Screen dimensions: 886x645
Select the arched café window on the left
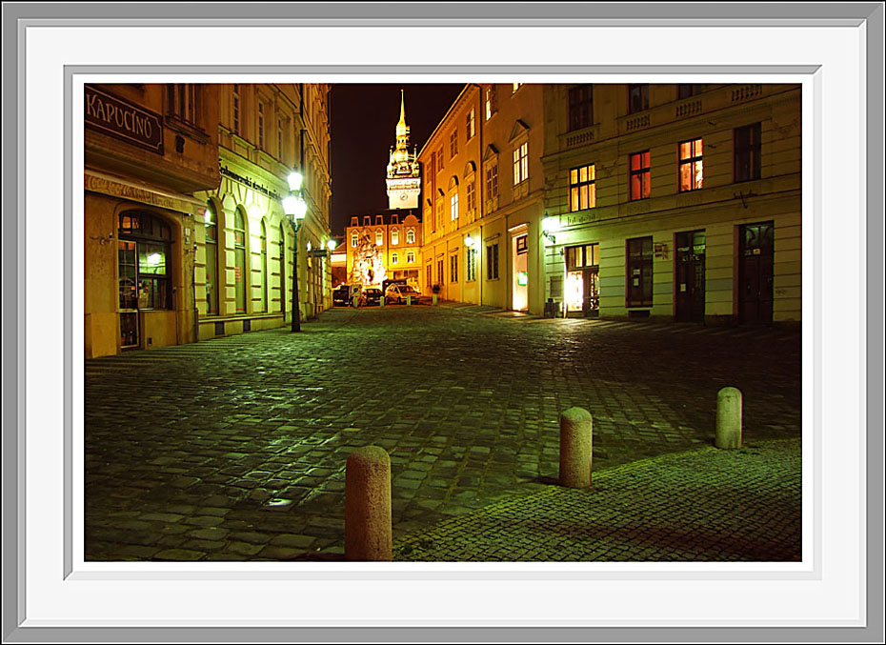pyautogui.click(x=145, y=261)
